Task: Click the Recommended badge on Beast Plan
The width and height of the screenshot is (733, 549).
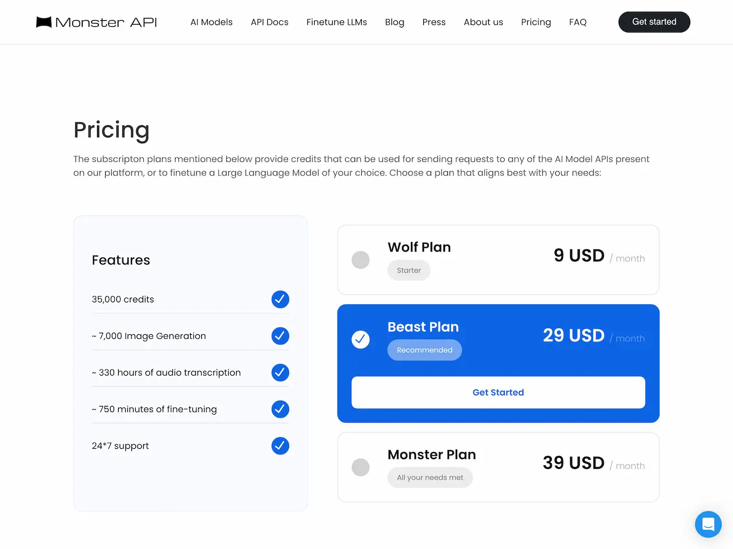Action: pyautogui.click(x=424, y=350)
